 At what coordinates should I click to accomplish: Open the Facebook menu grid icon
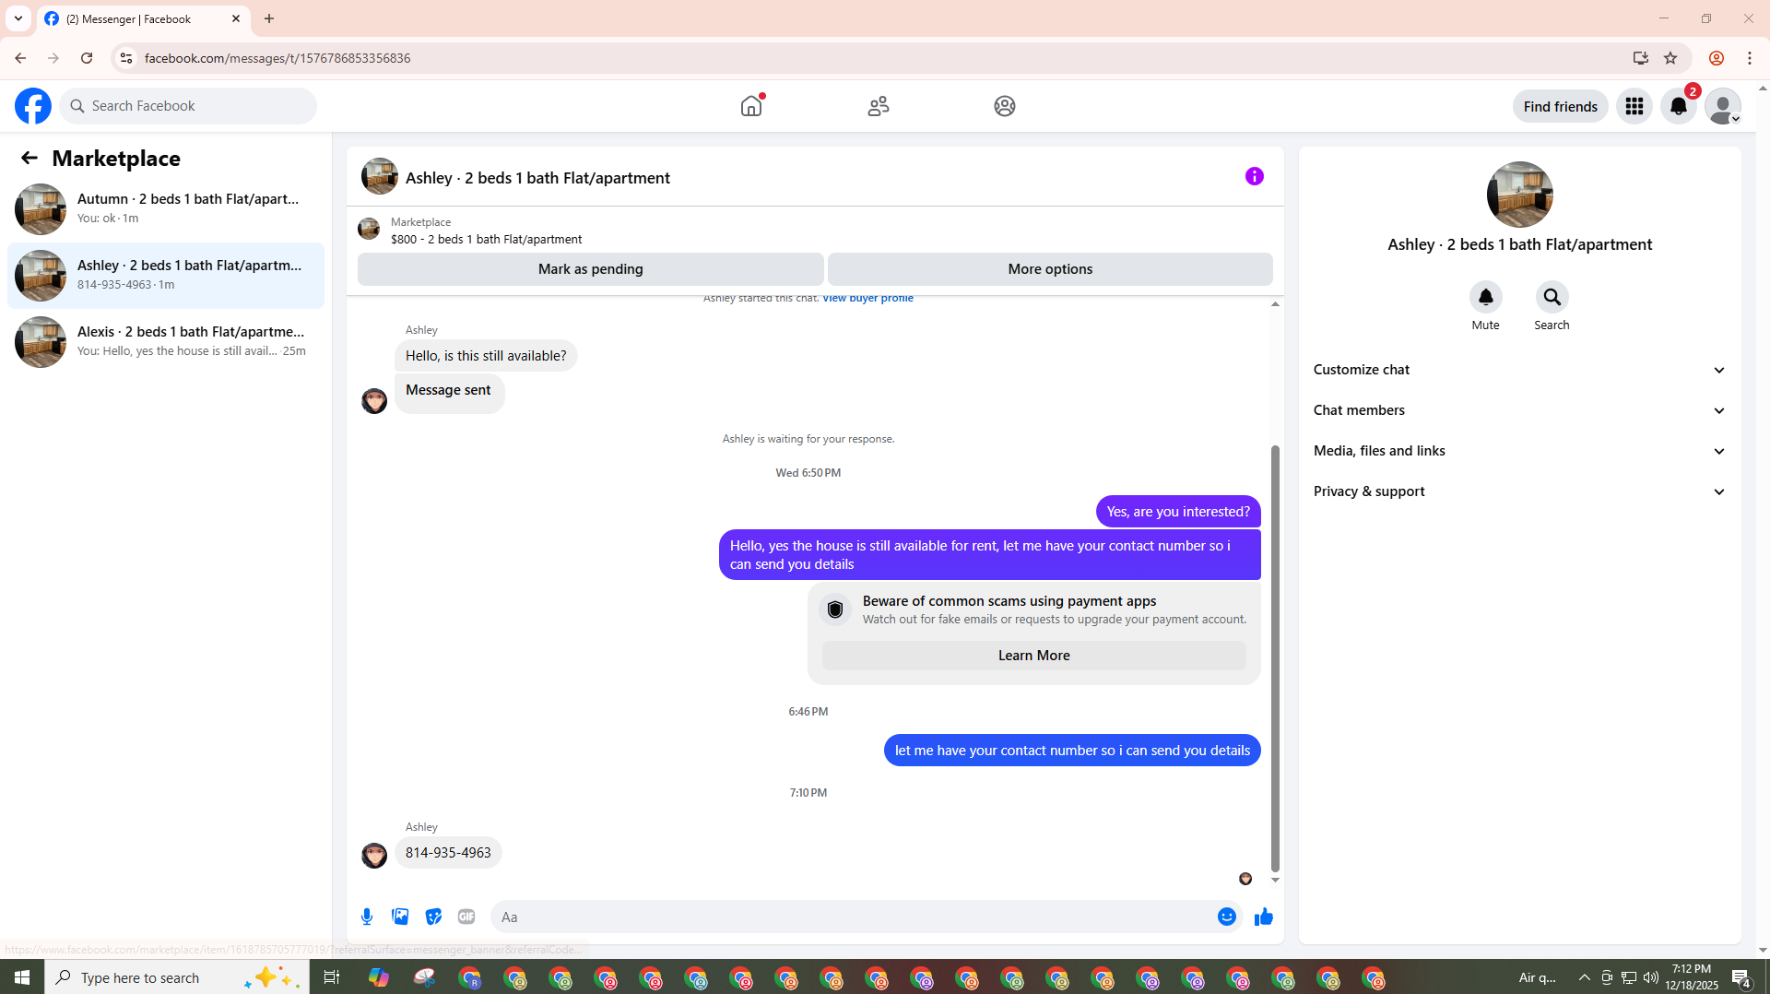(1634, 106)
